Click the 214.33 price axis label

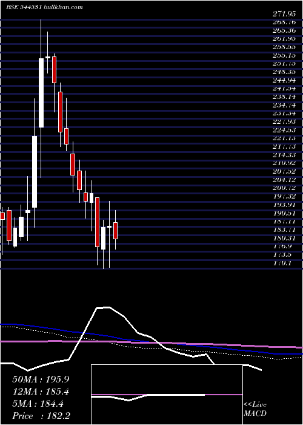pos(284,155)
